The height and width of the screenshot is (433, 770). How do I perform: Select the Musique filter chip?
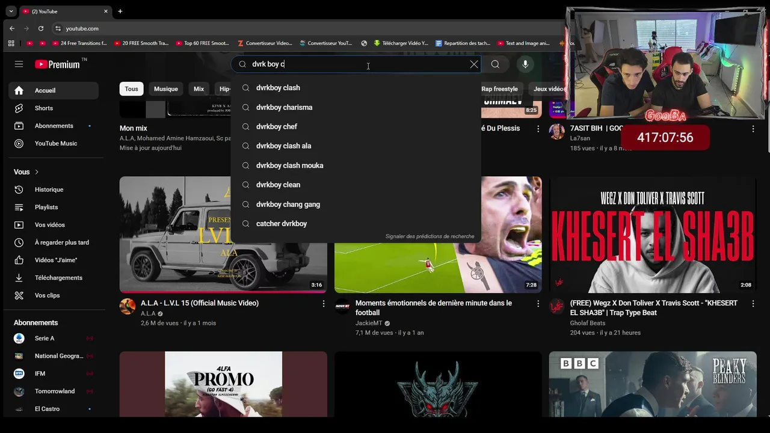(165, 89)
